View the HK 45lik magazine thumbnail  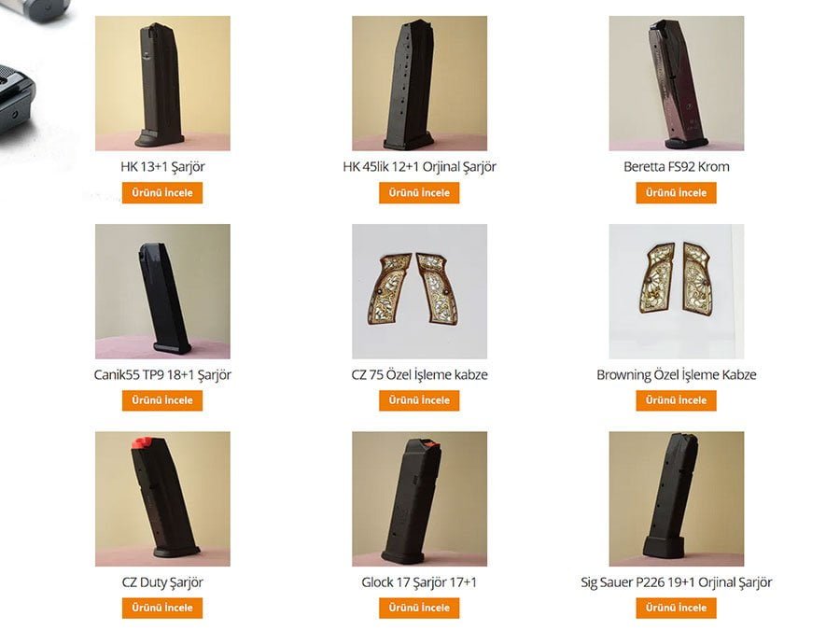(x=419, y=83)
